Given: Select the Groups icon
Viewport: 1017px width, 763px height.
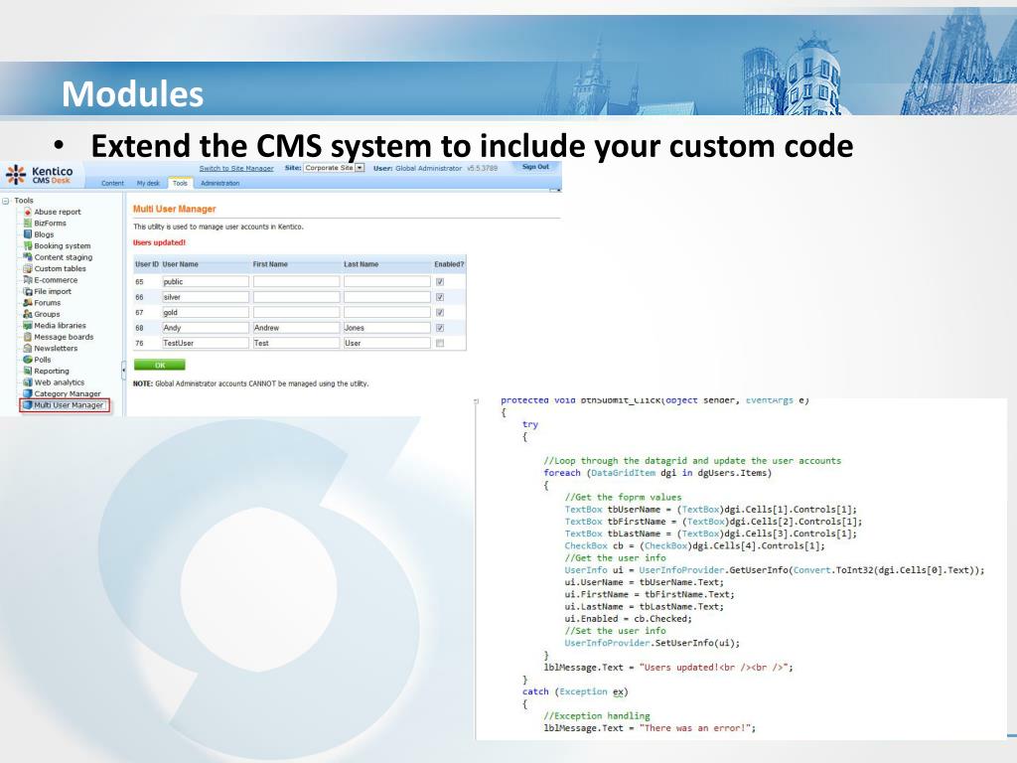Looking at the screenshot, I should [27, 314].
